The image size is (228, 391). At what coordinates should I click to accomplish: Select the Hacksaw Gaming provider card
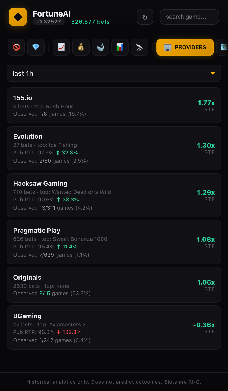click(x=114, y=195)
